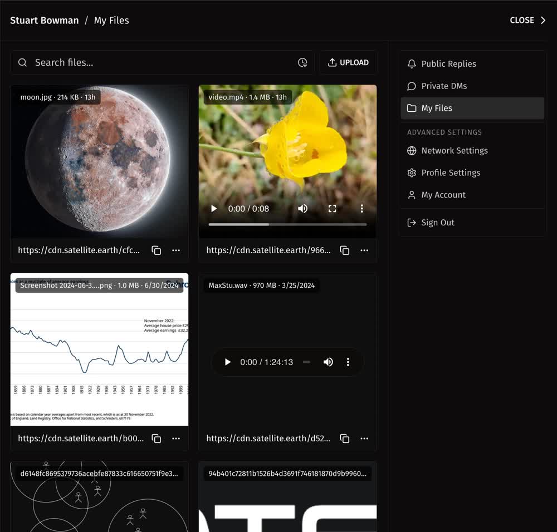Click the history clock icon in search bar
The image size is (557, 532).
[302, 63]
